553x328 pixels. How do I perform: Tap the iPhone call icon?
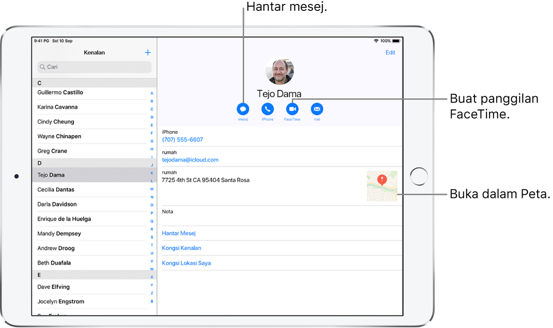267,109
